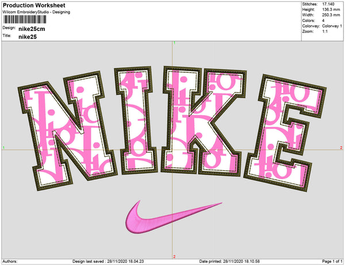Click the Colors: label

[308, 21]
